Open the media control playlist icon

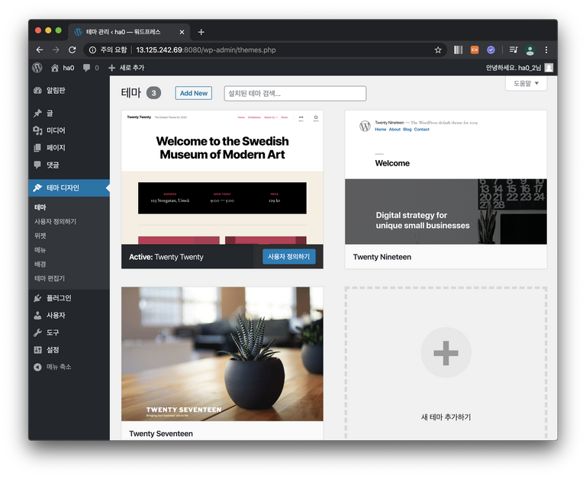click(x=514, y=50)
